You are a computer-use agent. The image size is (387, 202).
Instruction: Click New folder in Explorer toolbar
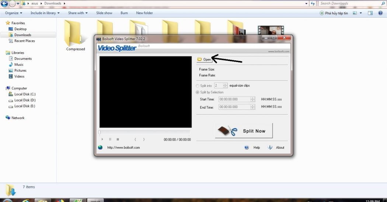[144, 13]
